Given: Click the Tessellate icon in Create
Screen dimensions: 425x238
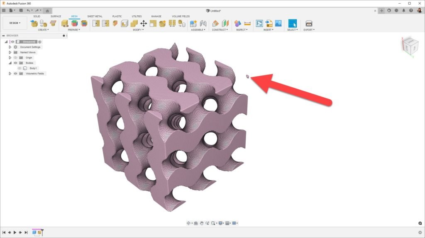Looking at the screenshot, I should 43,23.
